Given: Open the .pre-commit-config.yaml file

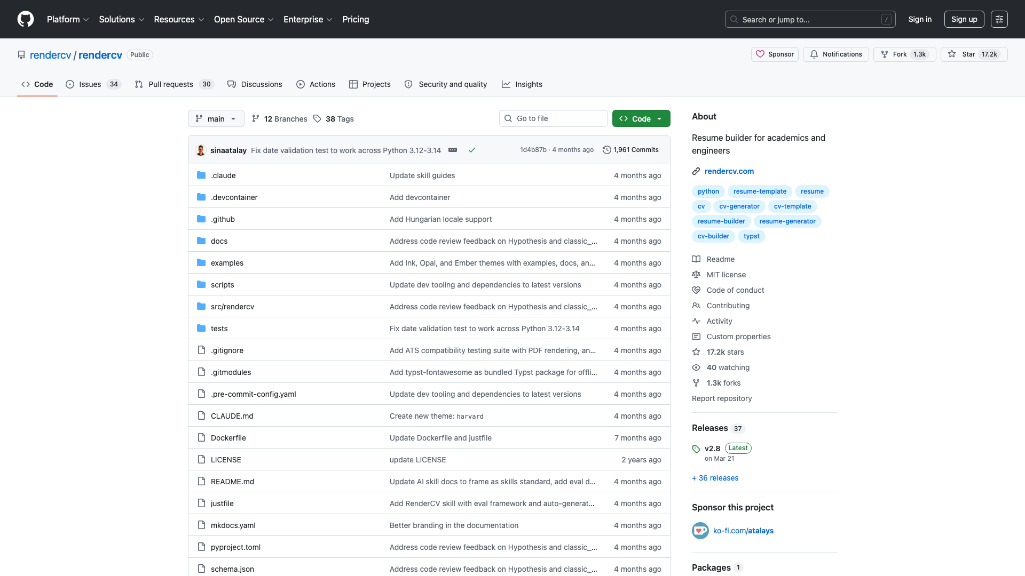Looking at the screenshot, I should [253, 394].
